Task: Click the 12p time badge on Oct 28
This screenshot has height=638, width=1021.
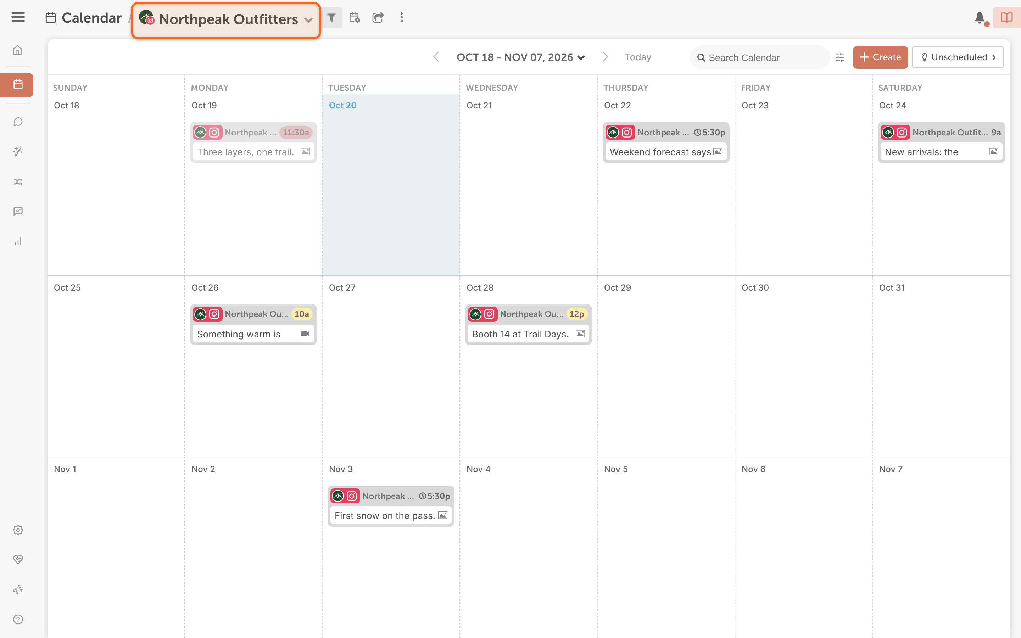Action: click(x=576, y=314)
